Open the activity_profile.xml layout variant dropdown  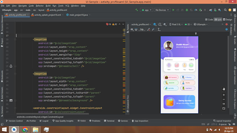click(141, 24)
